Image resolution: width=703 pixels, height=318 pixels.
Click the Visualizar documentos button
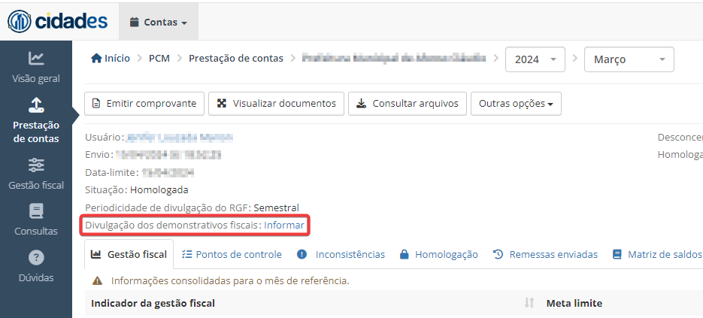point(276,104)
